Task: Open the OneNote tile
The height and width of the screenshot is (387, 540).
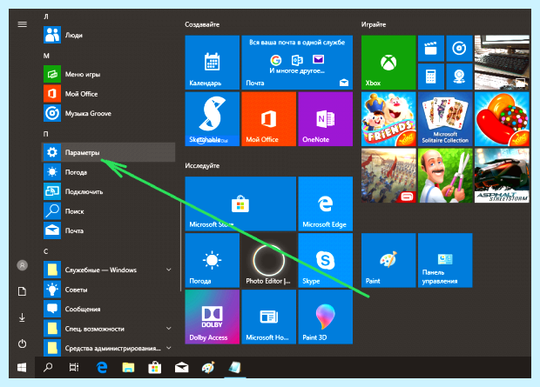Action: click(325, 118)
